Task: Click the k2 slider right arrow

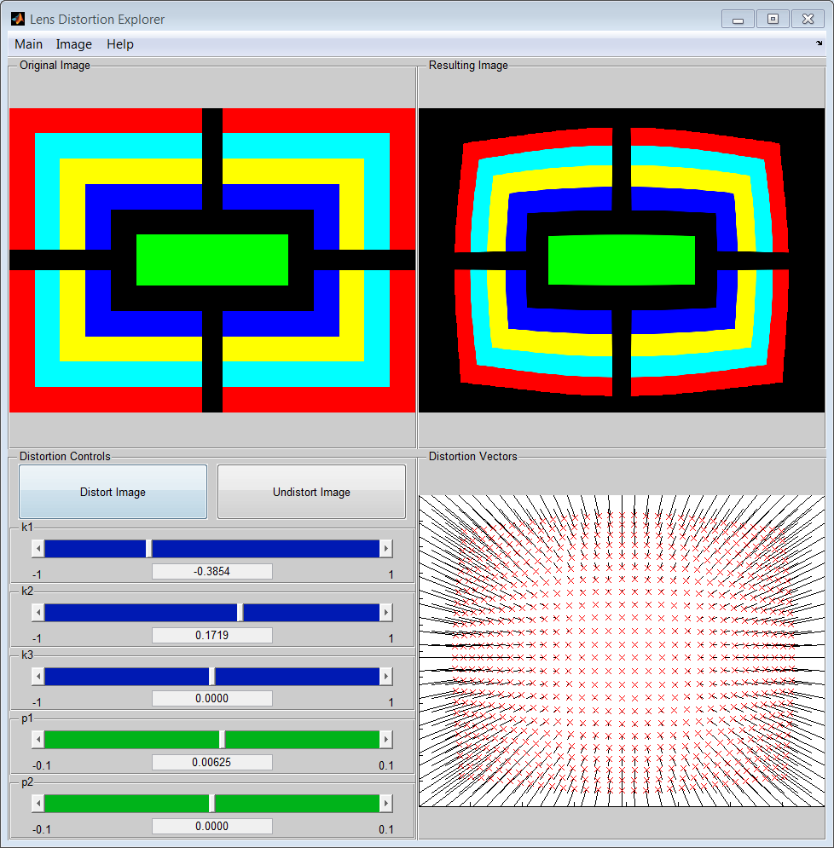Action: pos(386,612)
